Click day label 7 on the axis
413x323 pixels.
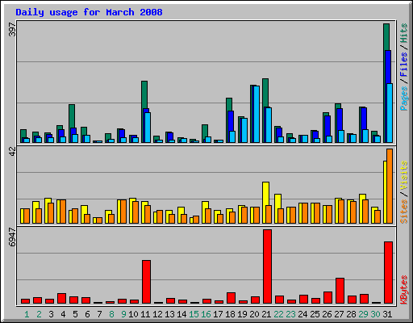point(99,314)
